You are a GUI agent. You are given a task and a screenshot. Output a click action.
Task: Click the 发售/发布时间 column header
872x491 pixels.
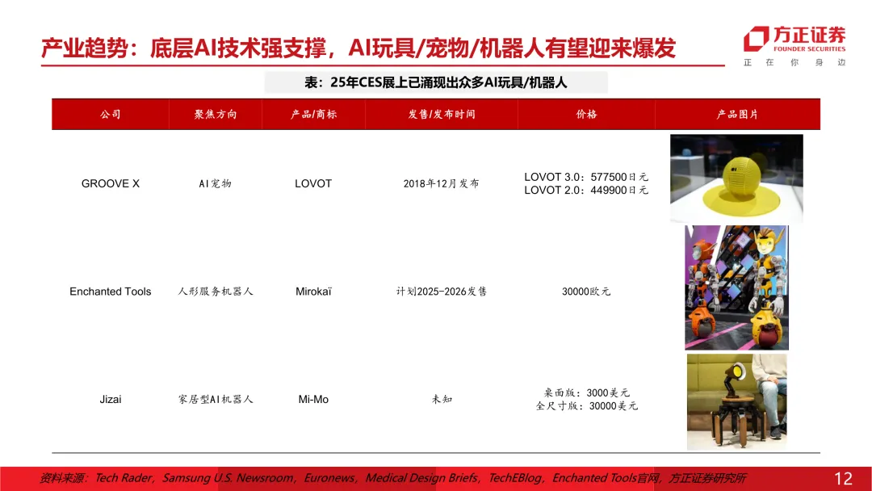[x=442, y=114]
